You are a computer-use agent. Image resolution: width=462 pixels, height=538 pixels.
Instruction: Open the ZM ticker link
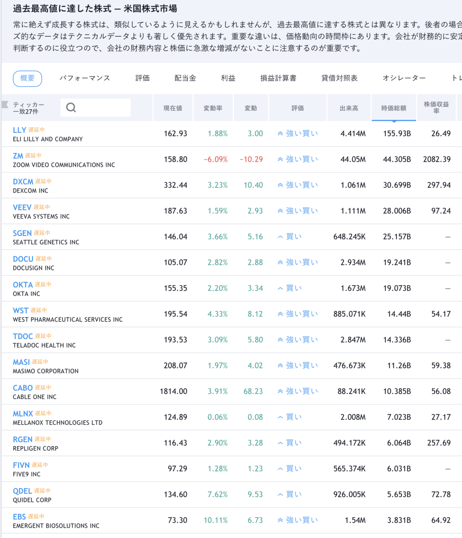click(18, 156)
